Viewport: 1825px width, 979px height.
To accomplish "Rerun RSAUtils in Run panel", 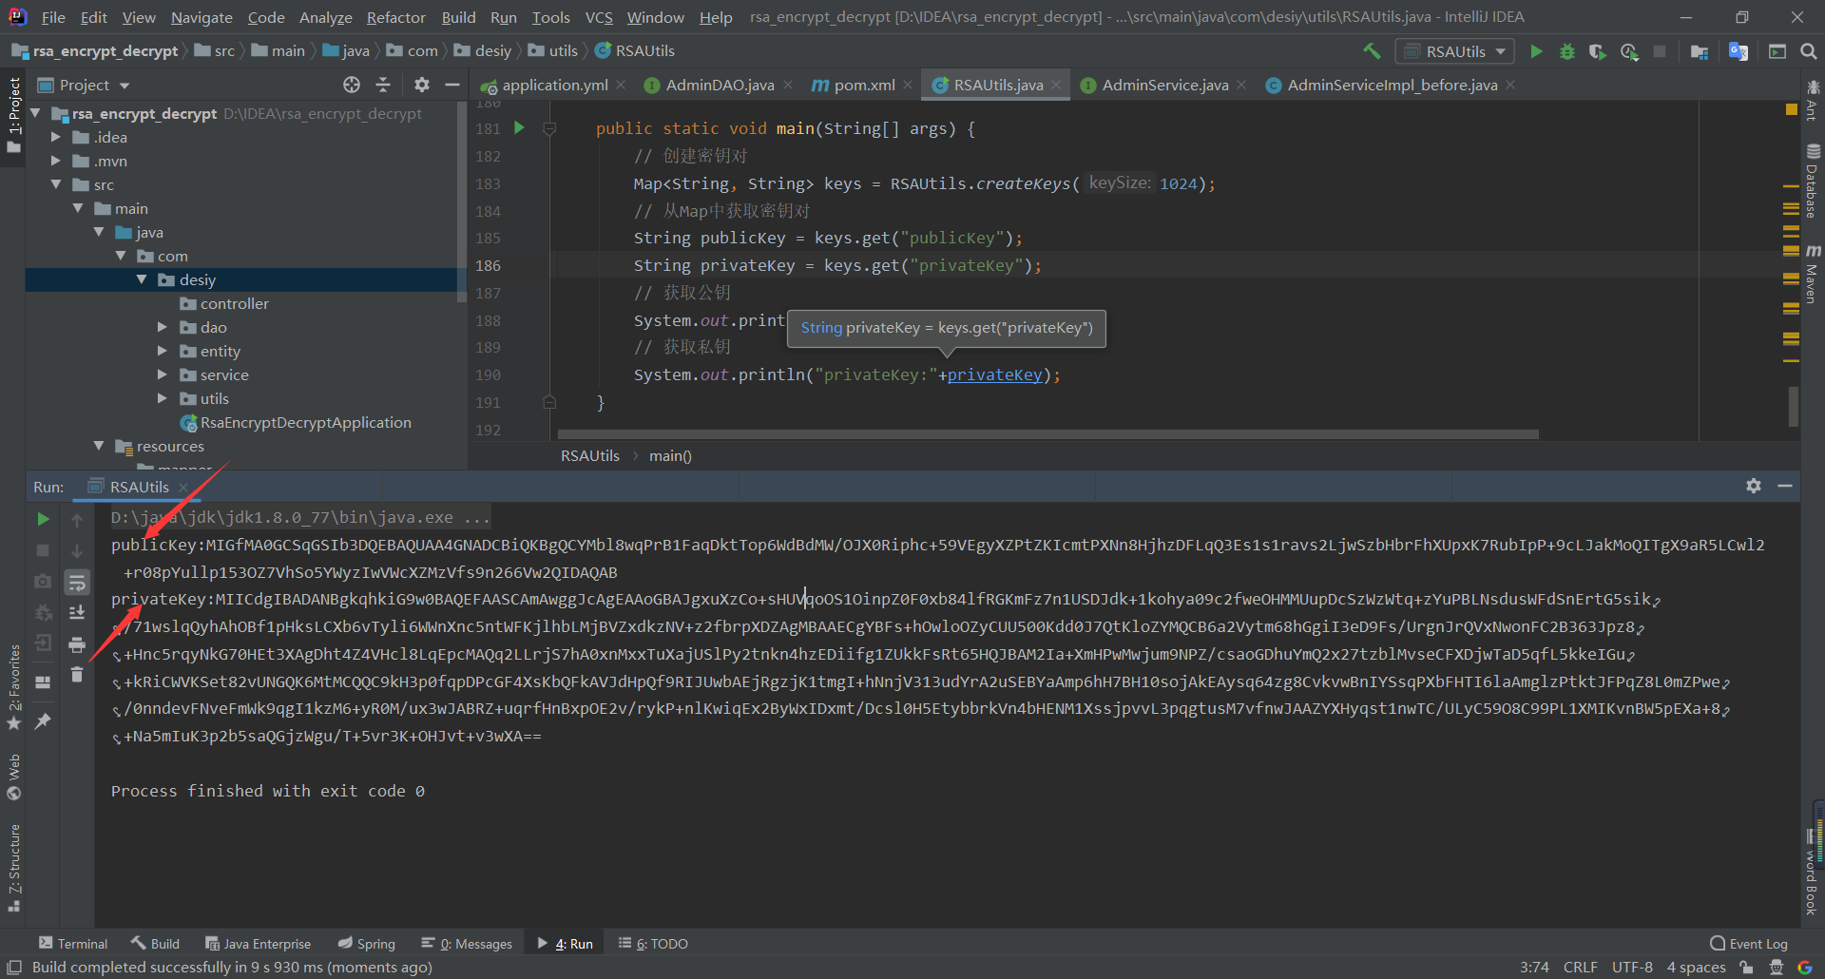I will [x=43, y=519].
